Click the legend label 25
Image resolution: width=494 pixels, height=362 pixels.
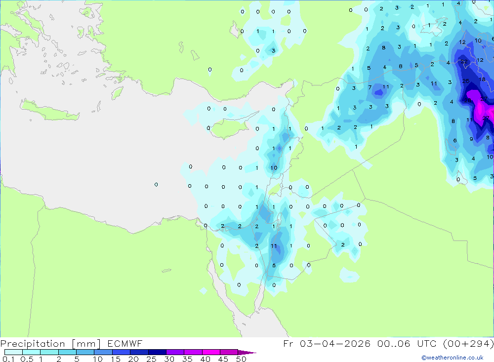pos(151,359)
